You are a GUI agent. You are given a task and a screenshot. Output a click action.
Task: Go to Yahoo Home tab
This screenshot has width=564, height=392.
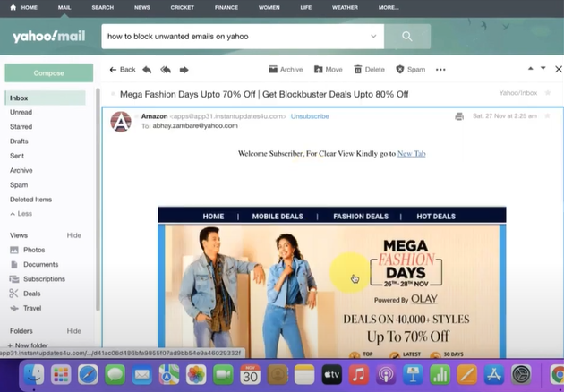[23, 7]
